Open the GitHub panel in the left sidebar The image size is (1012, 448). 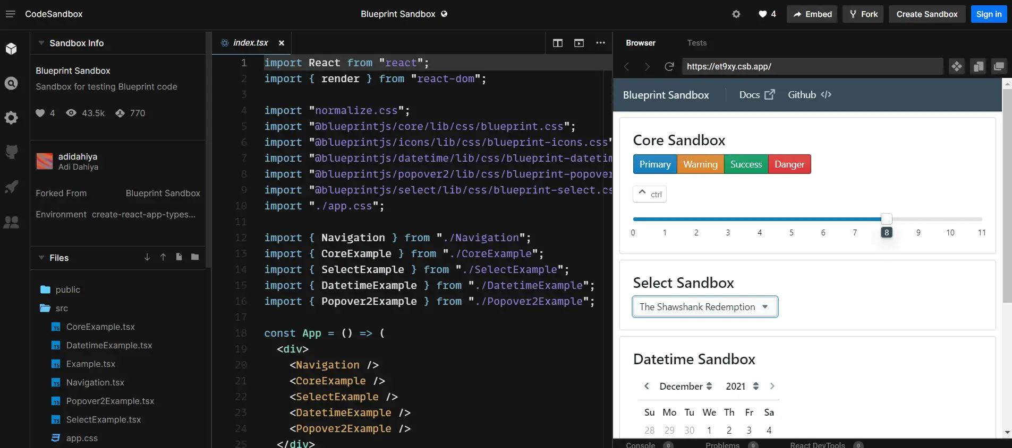11,152
